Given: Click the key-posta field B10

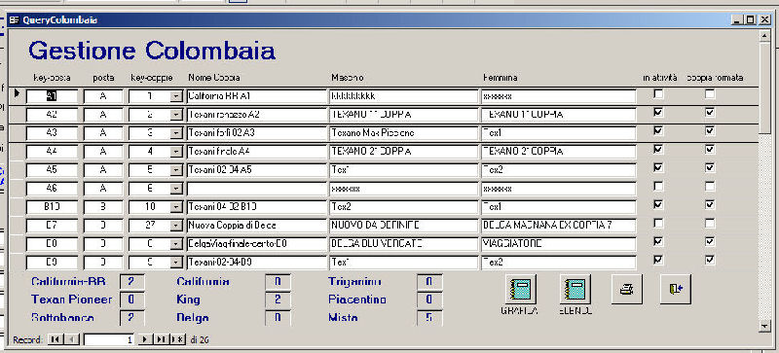Looking at the screenshot, I should 52,207.
